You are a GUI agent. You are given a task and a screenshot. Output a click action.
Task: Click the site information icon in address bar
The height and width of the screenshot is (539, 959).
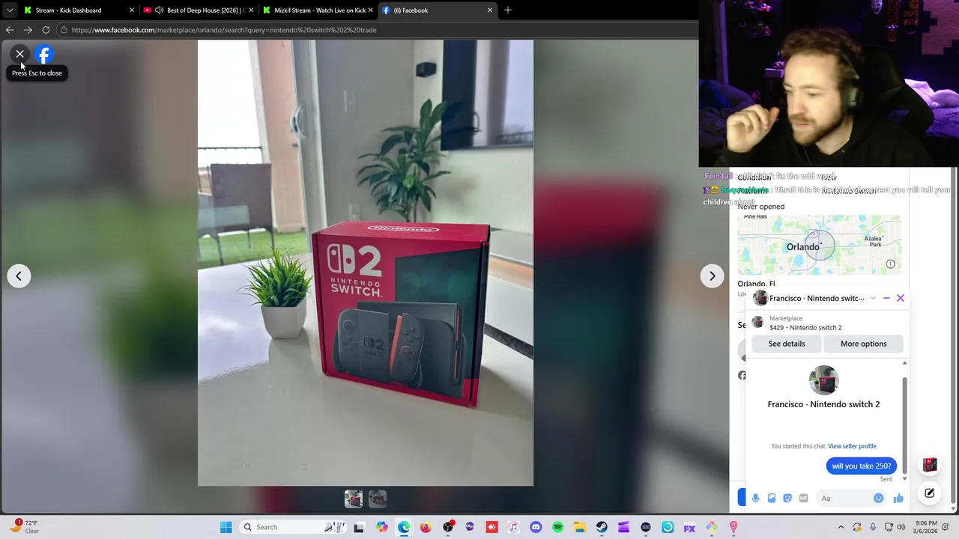click(x=64, y=30)
